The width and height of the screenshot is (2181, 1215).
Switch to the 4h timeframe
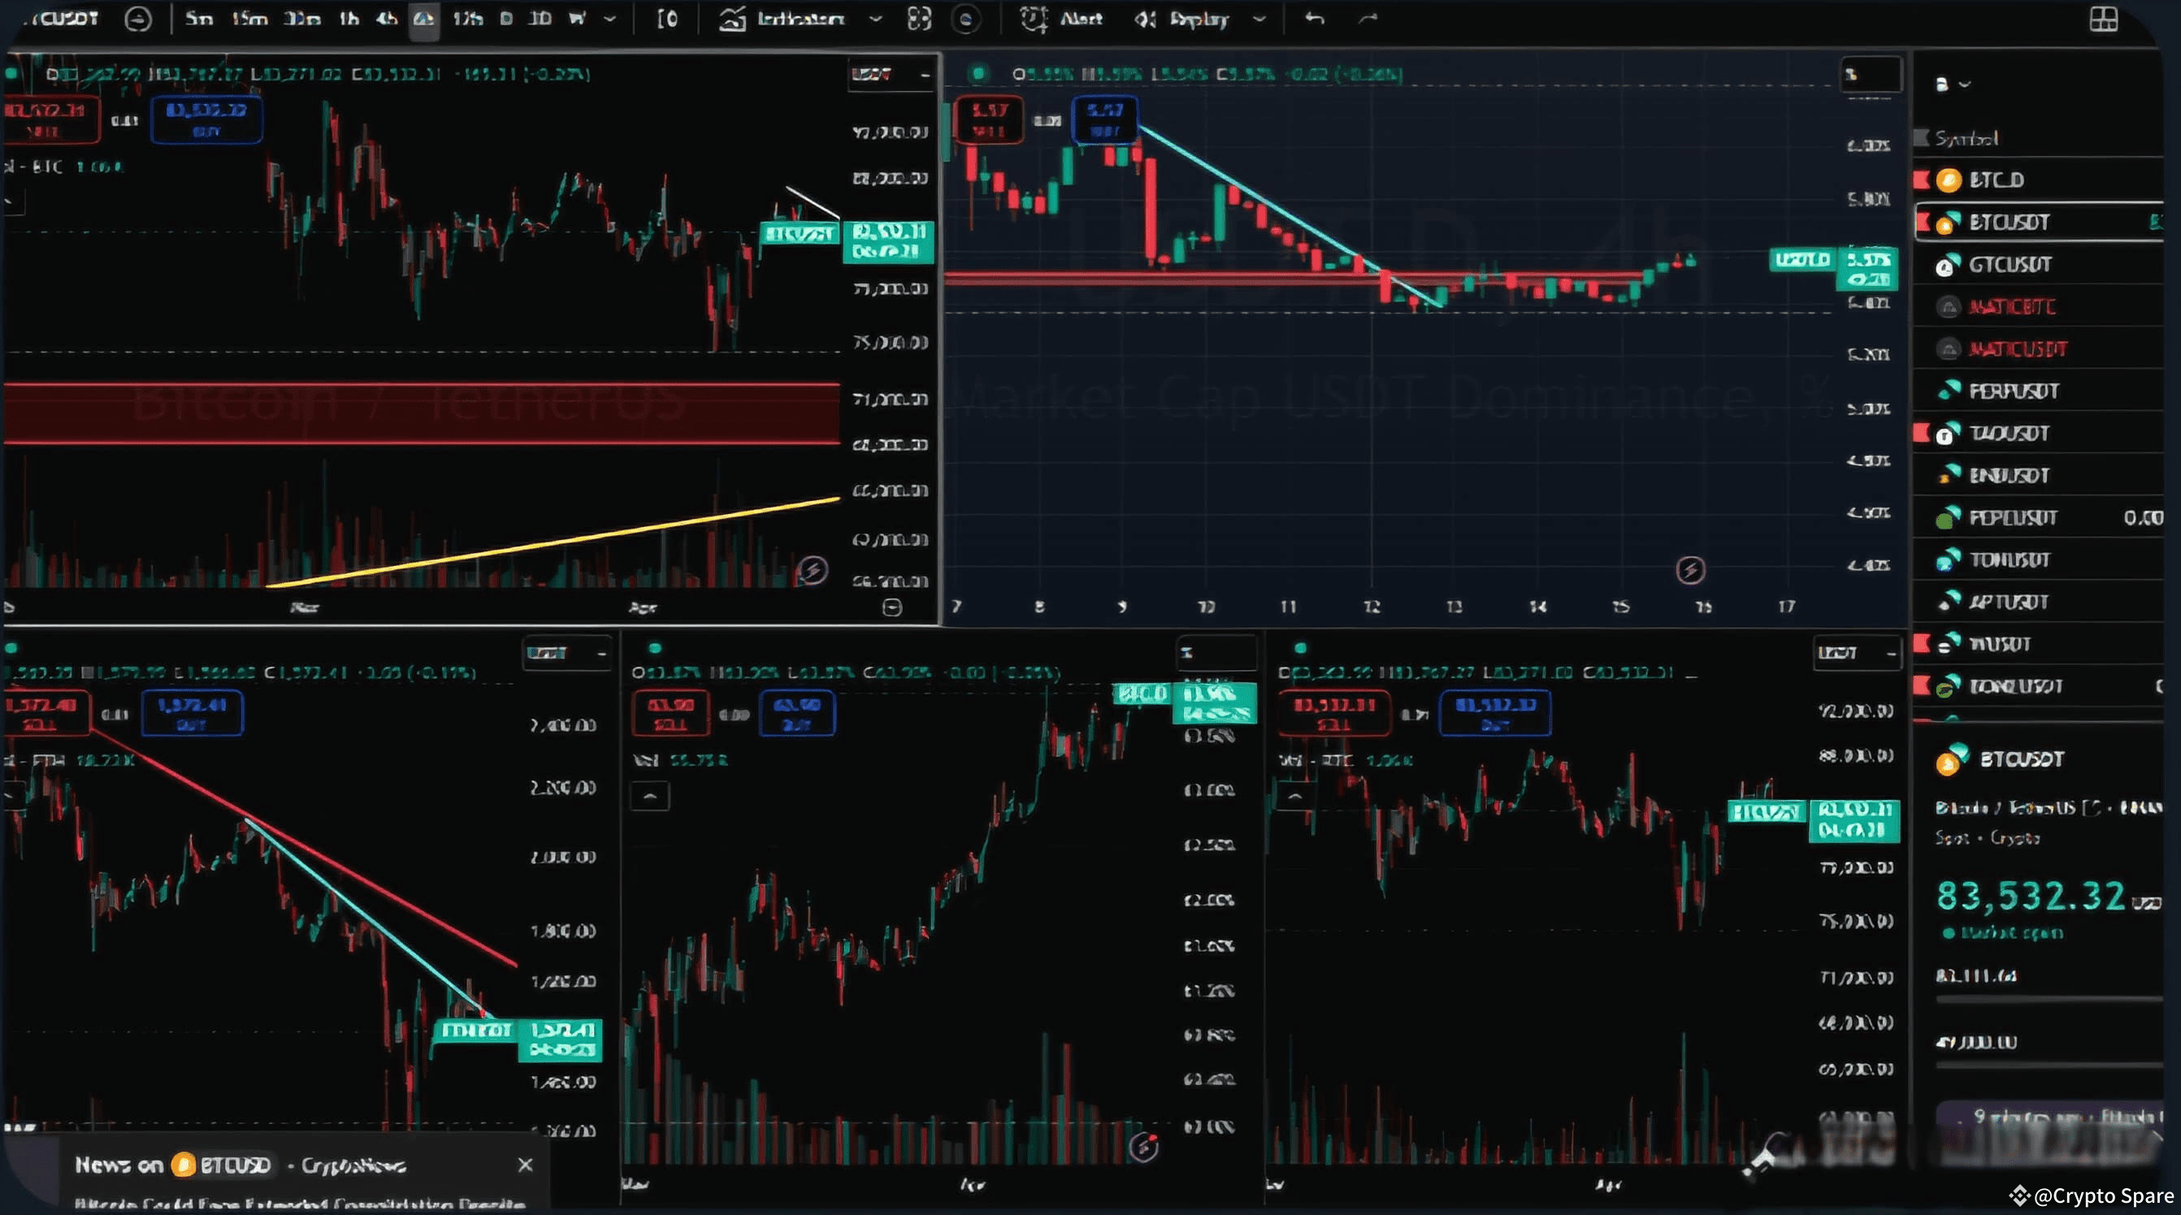tap(387, 18)
